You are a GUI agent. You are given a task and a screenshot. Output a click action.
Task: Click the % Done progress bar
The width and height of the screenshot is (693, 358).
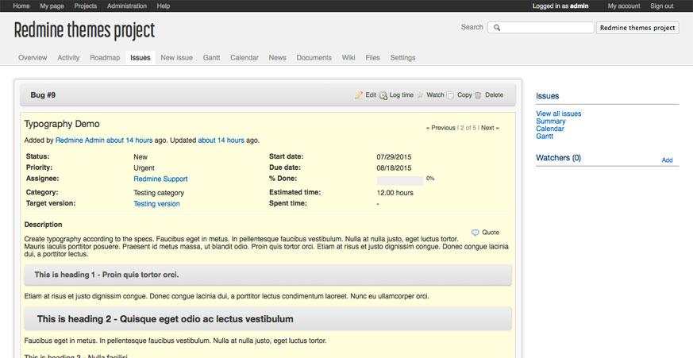pos(400,180)
